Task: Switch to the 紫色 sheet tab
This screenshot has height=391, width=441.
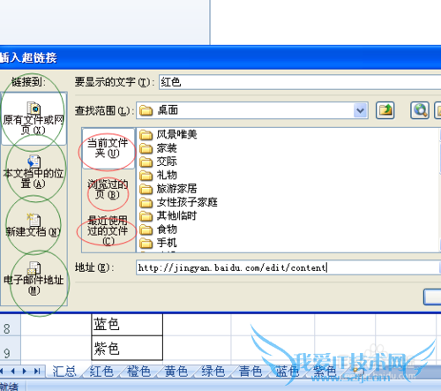Action: 325,372
